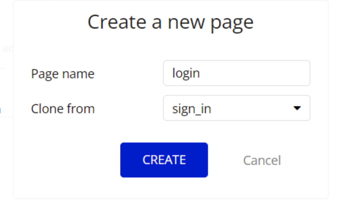The height and width of the screenshot is (218, 343).
Task: Cancel the new page dialog
Action: point(262,160)
